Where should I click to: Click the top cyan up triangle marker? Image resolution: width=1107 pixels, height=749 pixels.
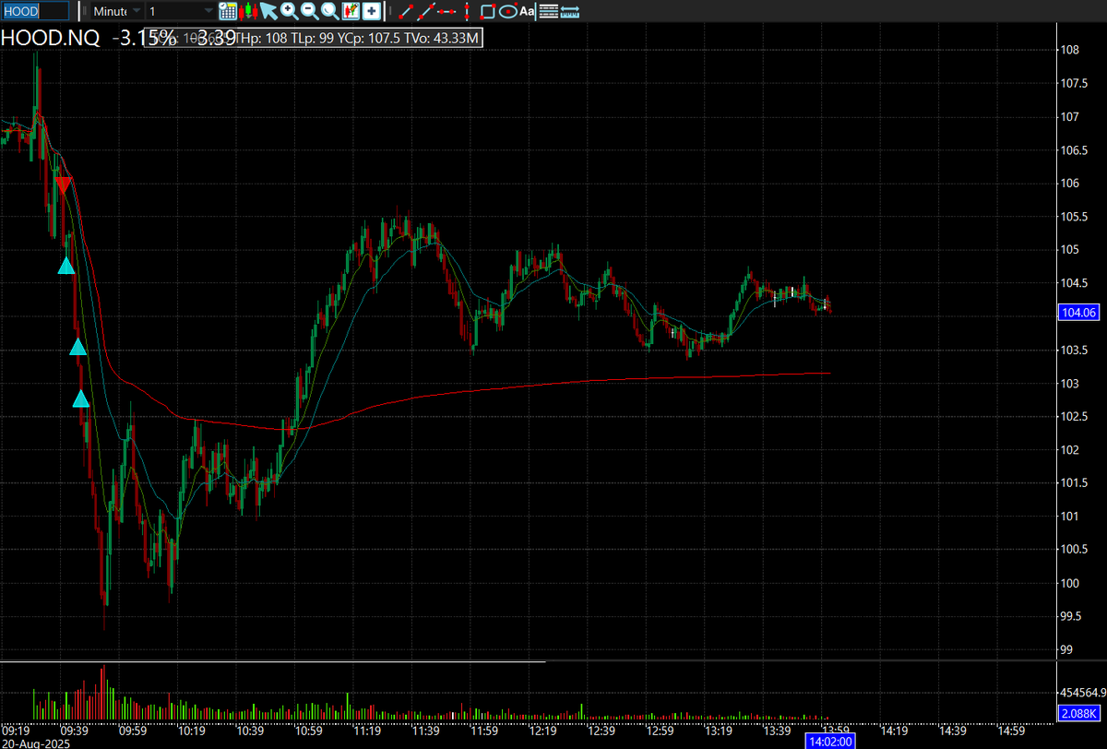66,266
